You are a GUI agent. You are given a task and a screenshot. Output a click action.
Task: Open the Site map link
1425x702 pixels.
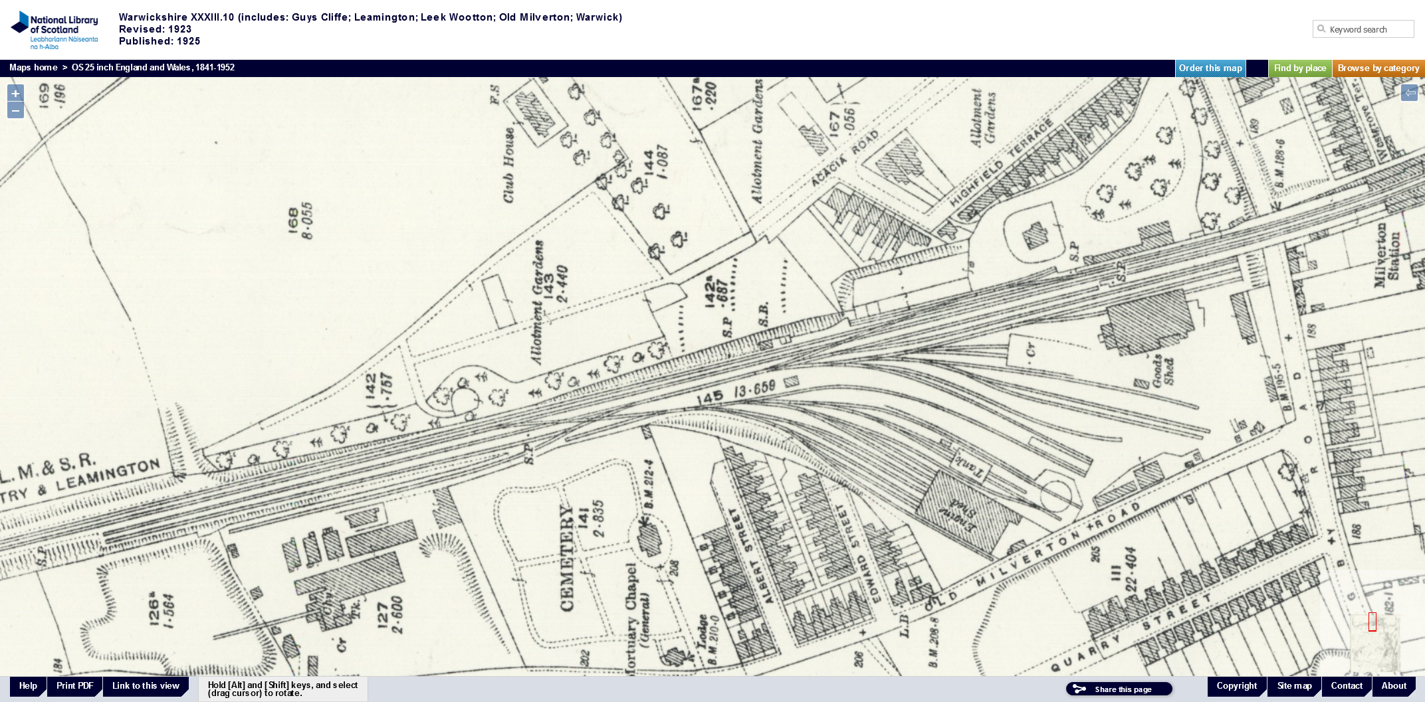[x=1294, y=686]
